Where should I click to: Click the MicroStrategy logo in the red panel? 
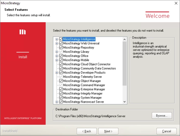pyautogui.click(x=23, y=32)
